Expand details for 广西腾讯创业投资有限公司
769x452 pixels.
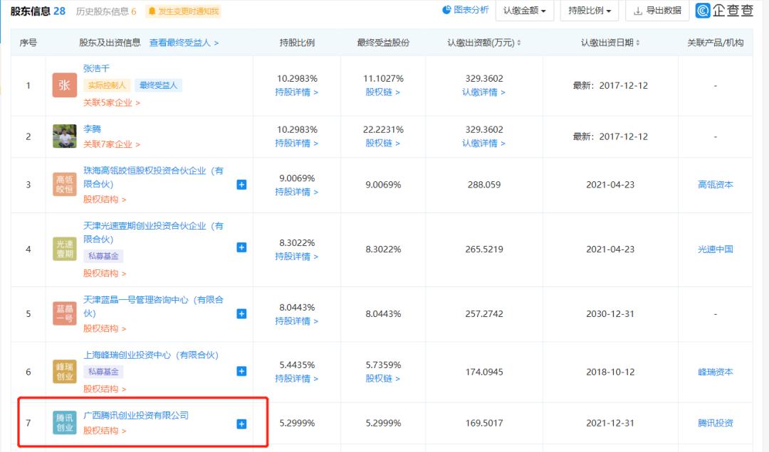(x=241, y=423)
